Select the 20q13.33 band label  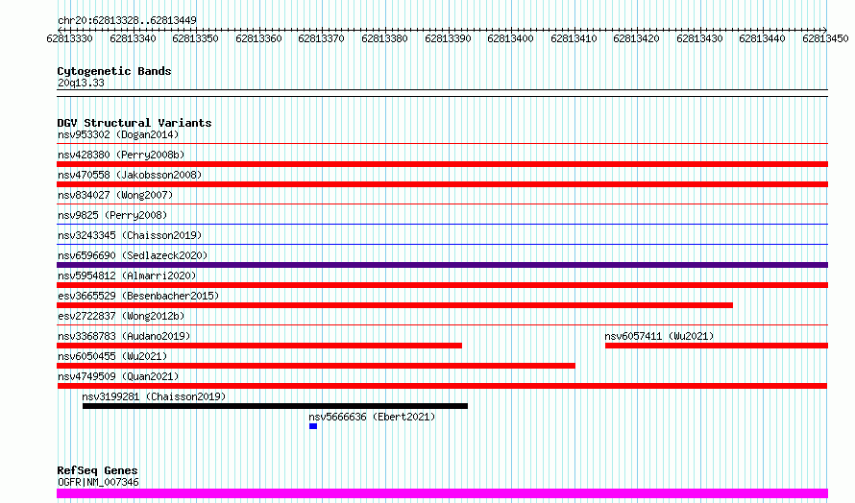[x=81, y=83]
